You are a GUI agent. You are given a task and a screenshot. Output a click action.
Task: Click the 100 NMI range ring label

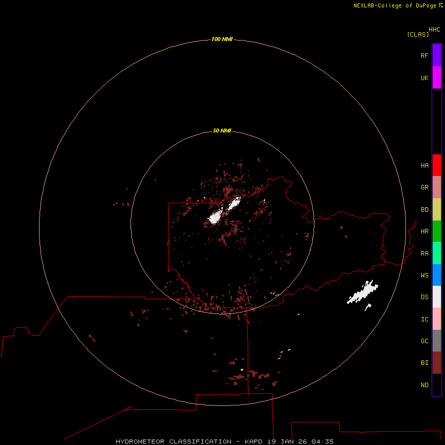click(222, 39)
